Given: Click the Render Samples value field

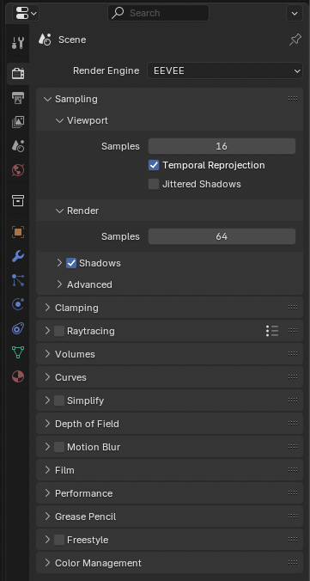Looking at the screenshot, I should tap(222, 236).
